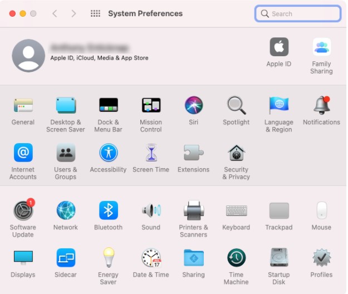Click the Search field
Screen dimensions: 348x294
[298, 14]
